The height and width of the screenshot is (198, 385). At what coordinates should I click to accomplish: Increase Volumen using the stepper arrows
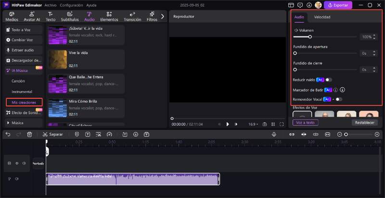click(x=374, y=37)
